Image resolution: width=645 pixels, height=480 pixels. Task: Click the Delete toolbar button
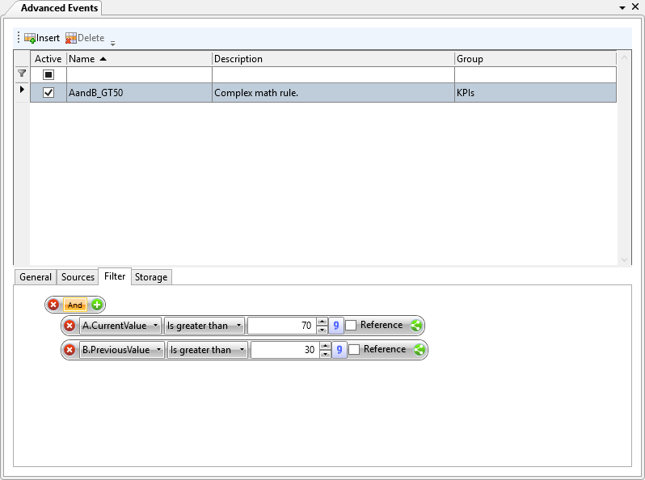pyautogui.click(x=85, y=38)
